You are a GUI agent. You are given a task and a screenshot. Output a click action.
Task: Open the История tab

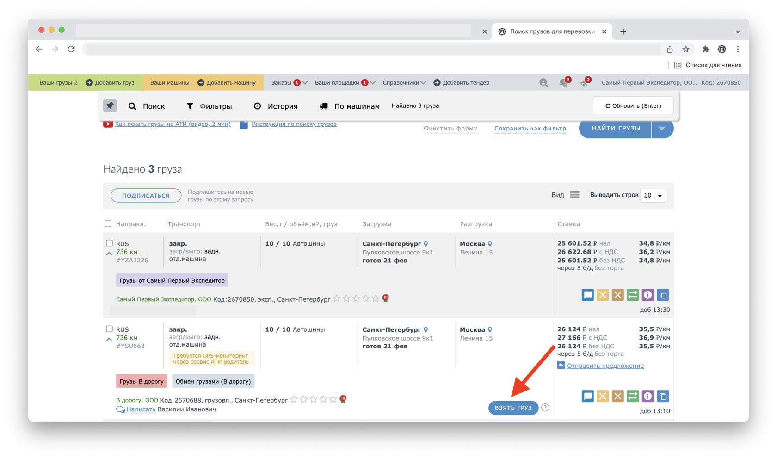276,106
